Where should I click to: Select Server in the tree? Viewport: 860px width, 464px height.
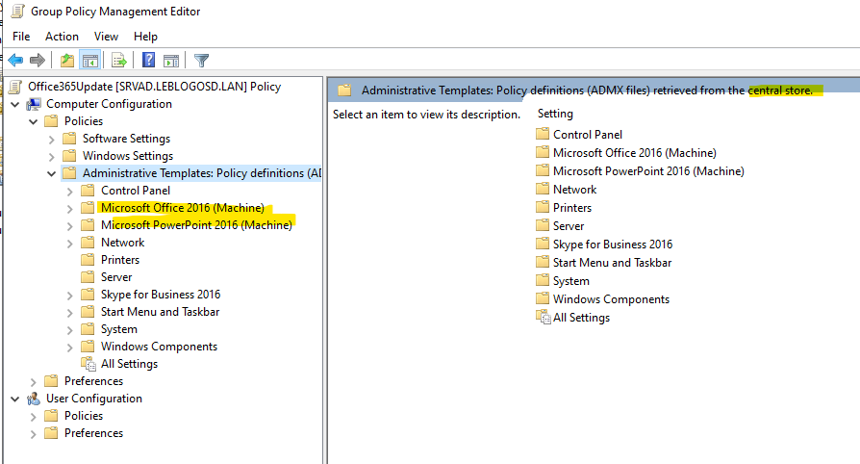click(x=116, y=277)
